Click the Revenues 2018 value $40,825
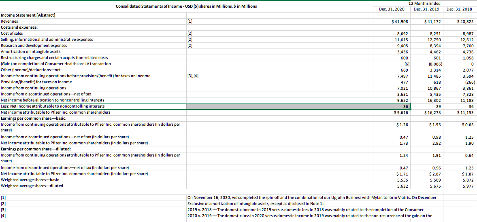Viewport: 477px width, 222px height. point(465,21)
